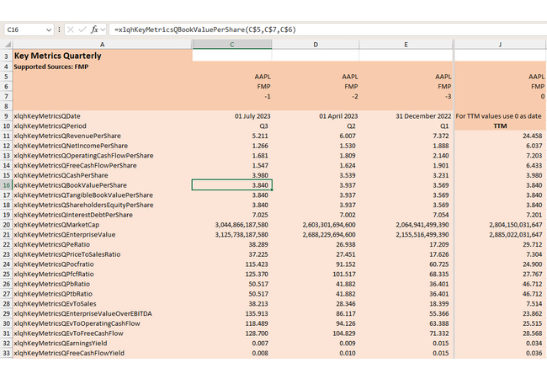Select the Q3 period cell
Screen dimensions: 547x379
pos(232,126)
